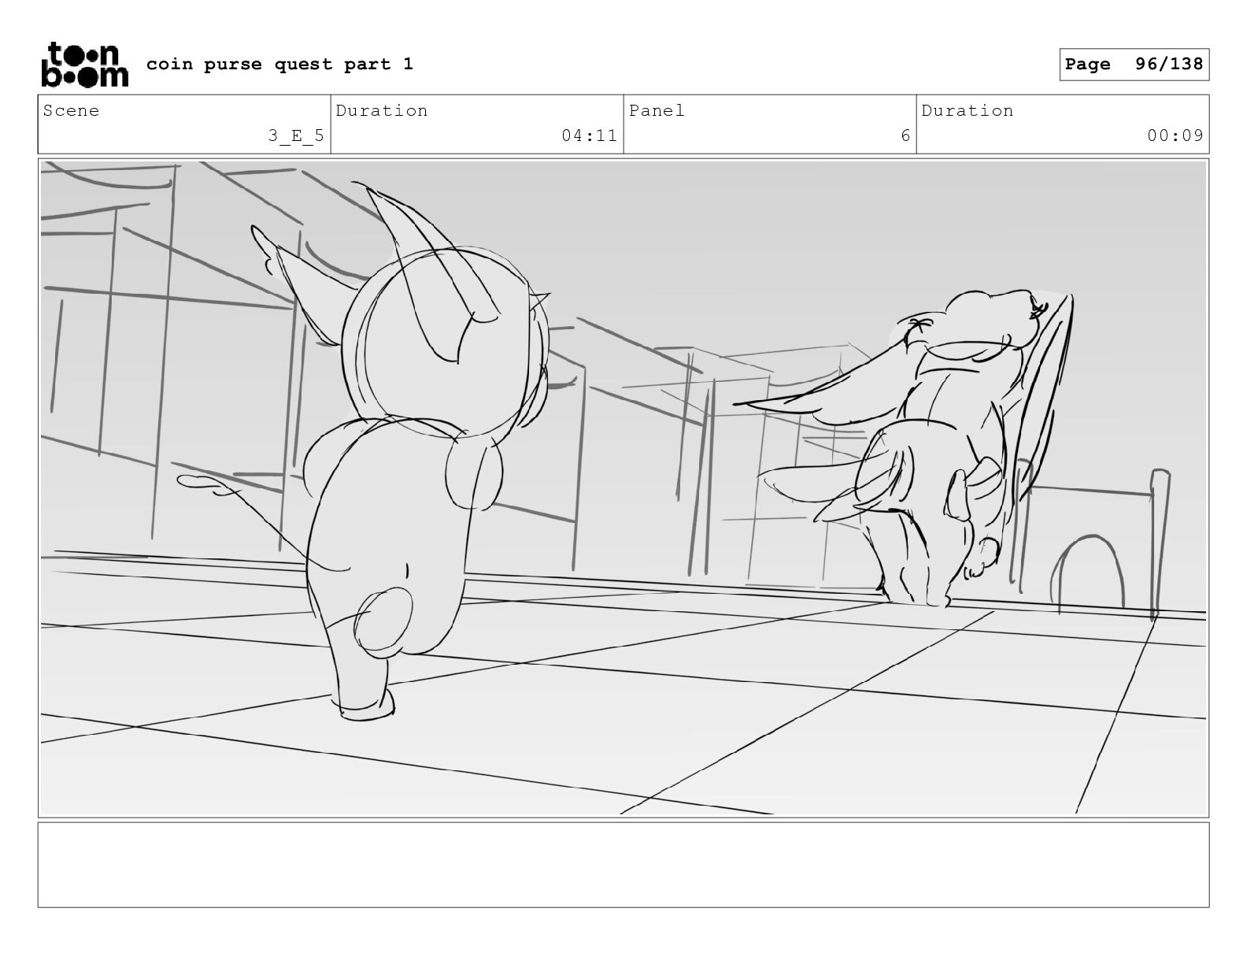1247x964 pixels.
Task: Click the Toon Boom logo
Action: pos(84,65)
